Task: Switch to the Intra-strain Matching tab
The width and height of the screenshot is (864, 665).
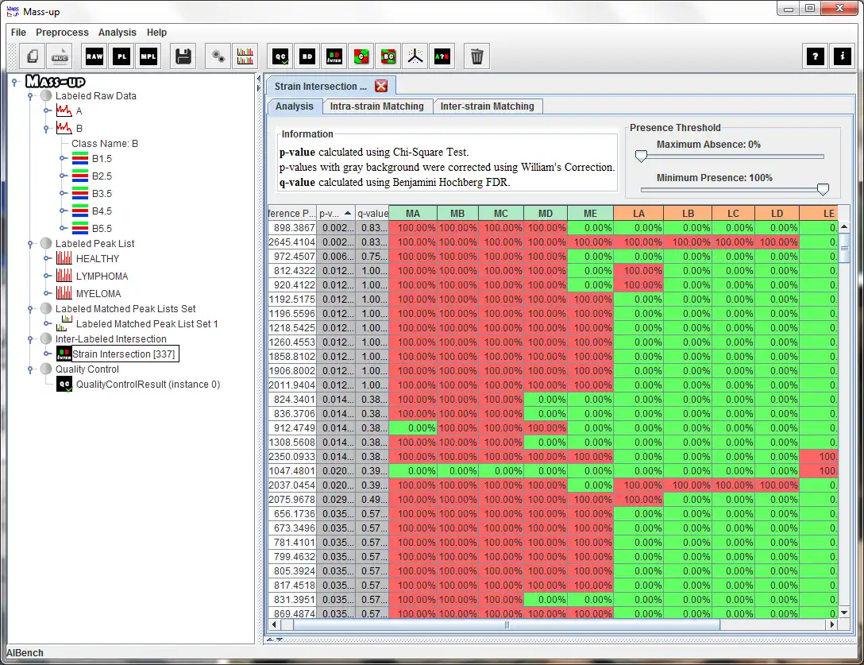Action: click(x=377, y=106)
